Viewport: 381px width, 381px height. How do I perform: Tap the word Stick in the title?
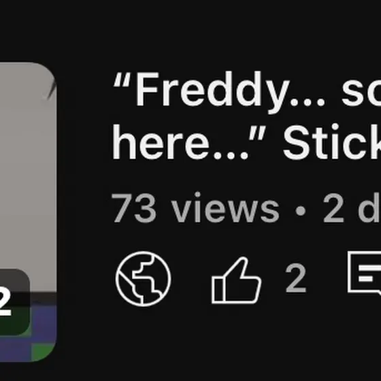click(332, 142)
